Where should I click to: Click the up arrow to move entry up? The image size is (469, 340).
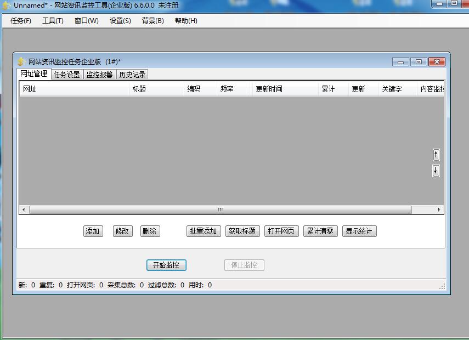click(435, 155)
